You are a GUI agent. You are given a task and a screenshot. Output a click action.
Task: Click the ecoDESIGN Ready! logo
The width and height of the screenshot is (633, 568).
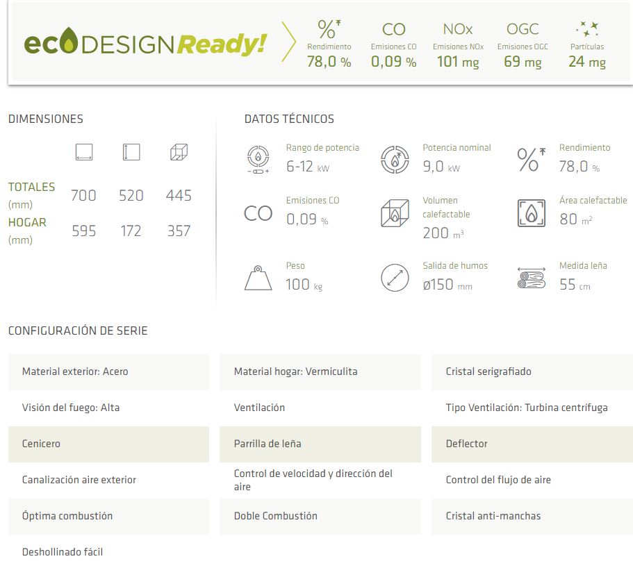(x=145, y=42)
